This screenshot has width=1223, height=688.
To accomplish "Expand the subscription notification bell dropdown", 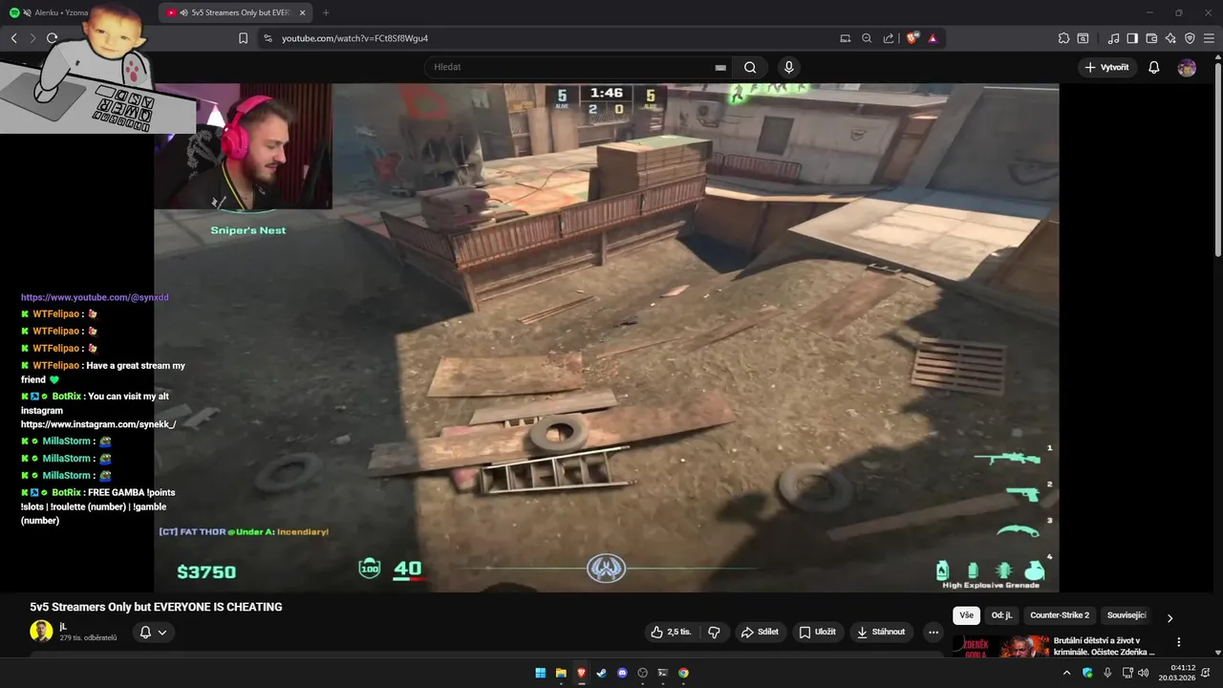I will point(153,632).
